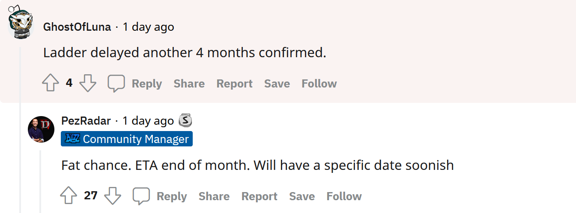The image size is (576, 213).
Task: Follow GhostOfLuna's comment thread
Action: click(x=319, y=84)
